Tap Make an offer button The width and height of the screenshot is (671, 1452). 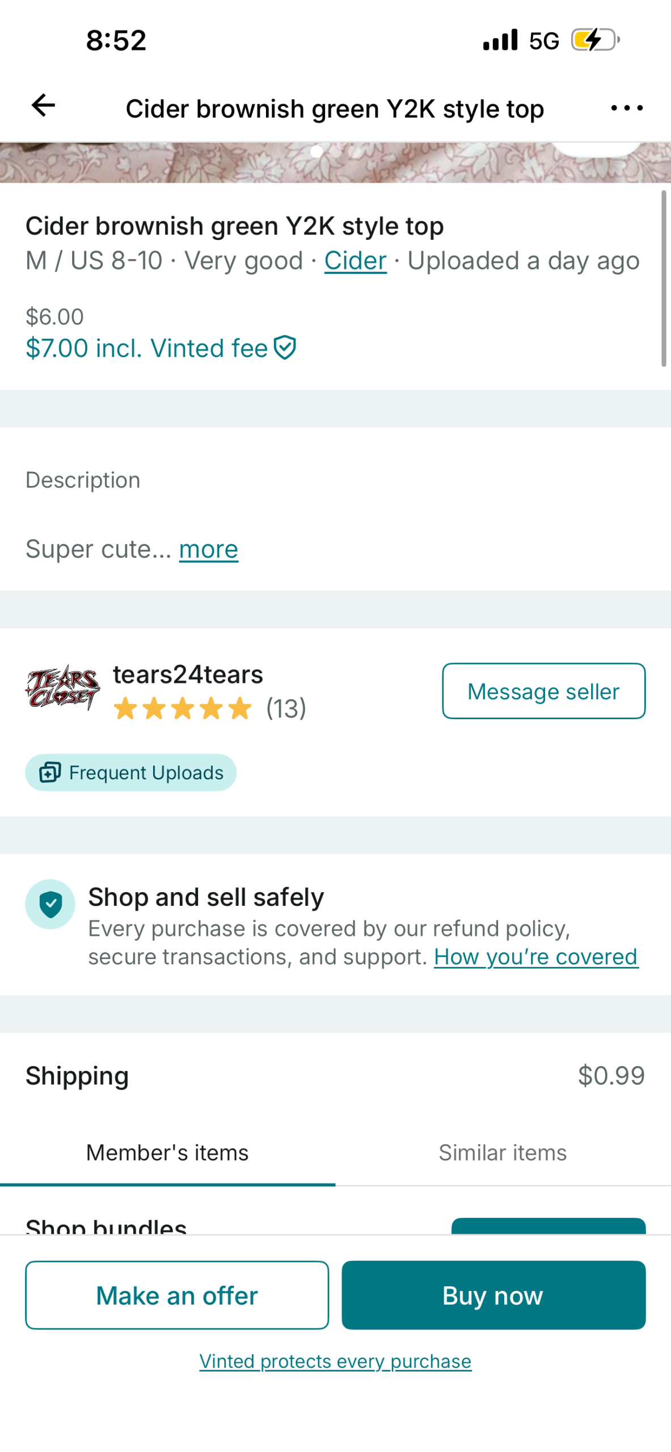(177, 1295)
